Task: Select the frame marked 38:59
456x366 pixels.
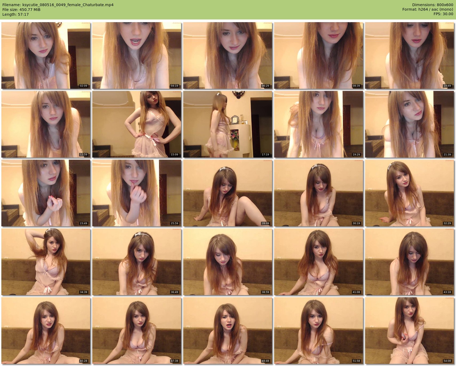Action: point(227,262)
